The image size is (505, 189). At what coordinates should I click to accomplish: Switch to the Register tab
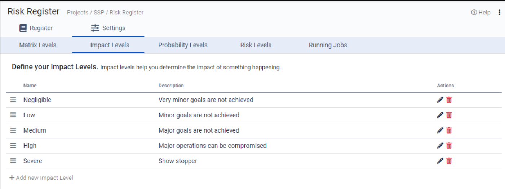36,28
